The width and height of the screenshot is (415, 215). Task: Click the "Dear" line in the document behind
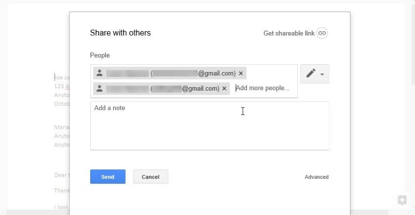60,175
